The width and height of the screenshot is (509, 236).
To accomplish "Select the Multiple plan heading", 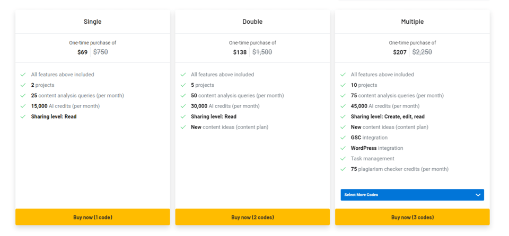I will [412, 22].
